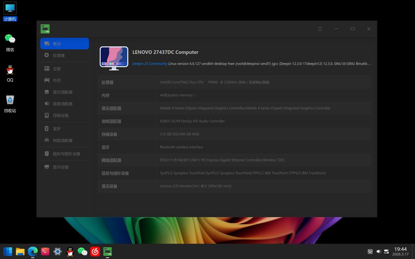Open the start launcher in taskbar
Viewport: 415px width, 259px height.
(8, 252)
